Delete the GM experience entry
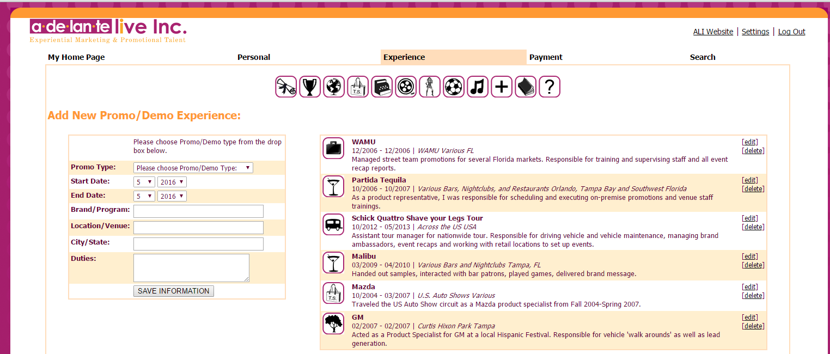 click(x=753, y=326)
